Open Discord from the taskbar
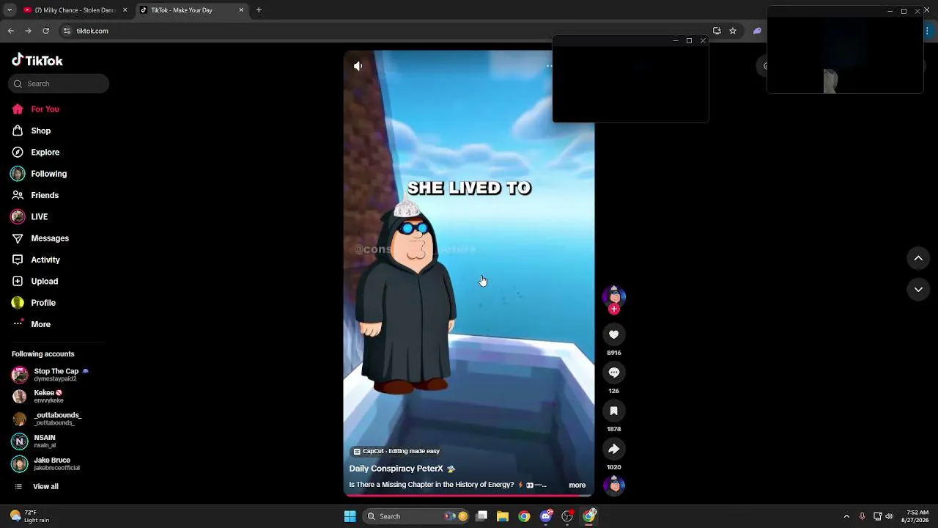 point(546,516)
